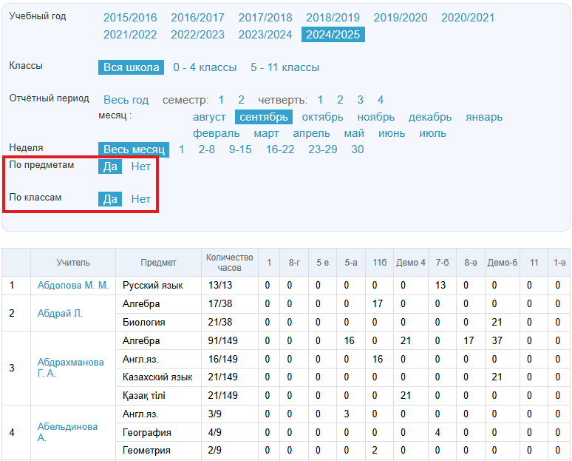Open teacher Абдрахманова Г. А. profile
This screenshot has width=572, height=461.
[x=70, y=368]
